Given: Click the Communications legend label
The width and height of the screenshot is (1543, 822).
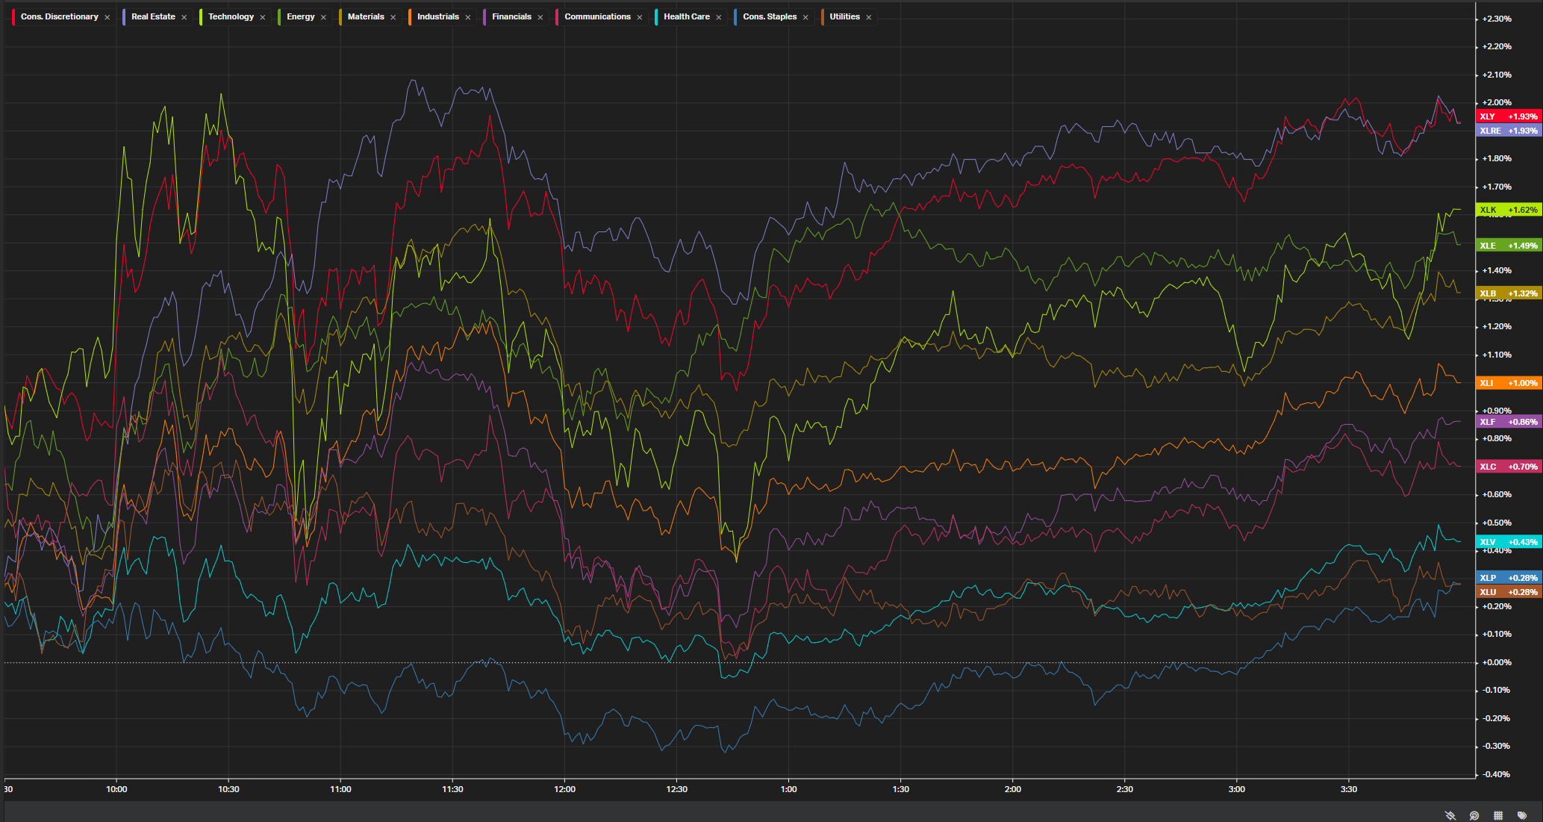Looking at the screenshot, I should coord(597,16).
